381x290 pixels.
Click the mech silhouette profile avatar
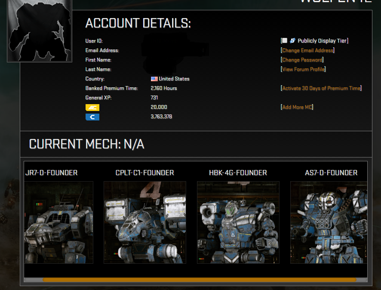[40, 31]
